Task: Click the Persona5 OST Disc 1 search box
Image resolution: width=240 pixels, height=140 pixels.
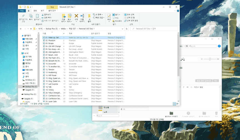Action: (154, 29)
